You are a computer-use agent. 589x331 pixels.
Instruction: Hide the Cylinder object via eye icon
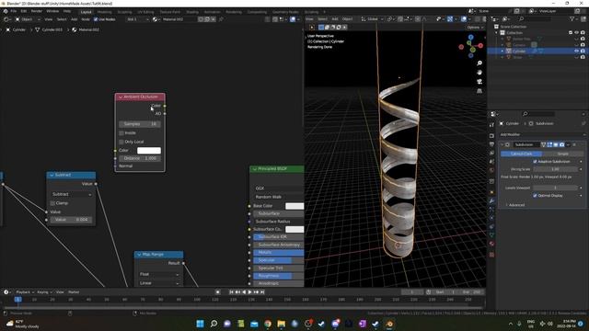[x=577, y=51]
